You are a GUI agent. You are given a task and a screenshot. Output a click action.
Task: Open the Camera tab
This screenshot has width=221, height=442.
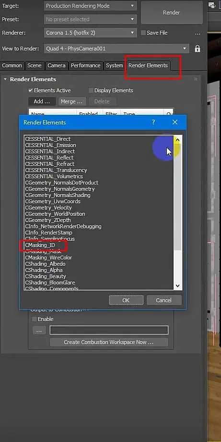click(x=56, y=65)
